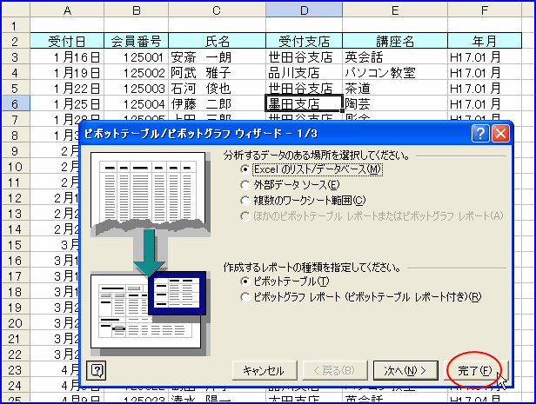Click the 茶道 cell
Image resolution: width=536 pixels, height=404 pixels.
point(395,89)
